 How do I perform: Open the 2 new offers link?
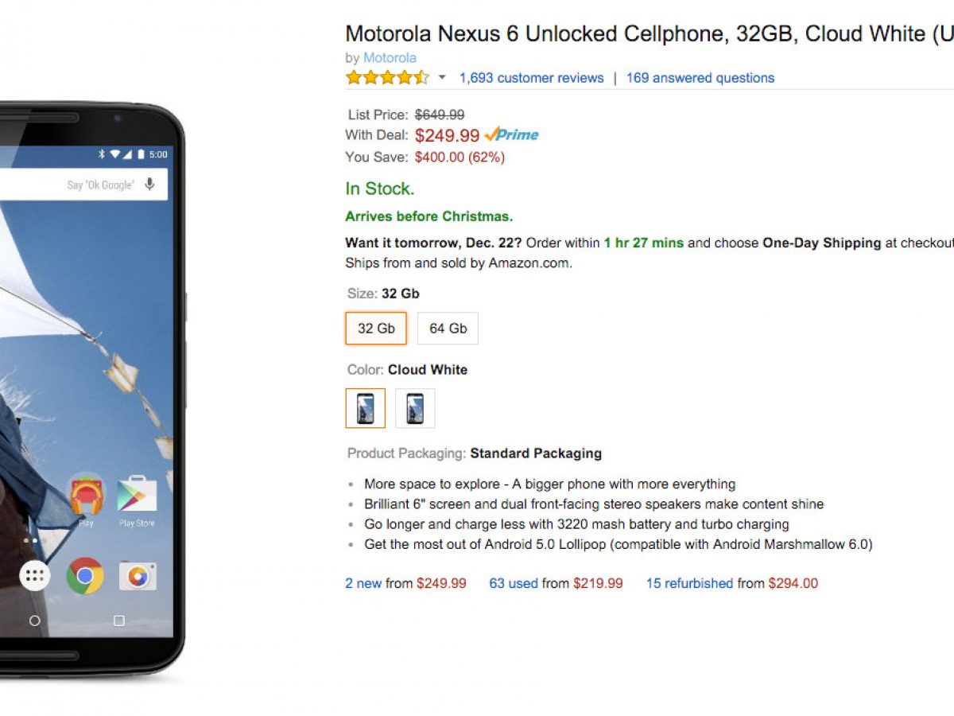(363, 583)
